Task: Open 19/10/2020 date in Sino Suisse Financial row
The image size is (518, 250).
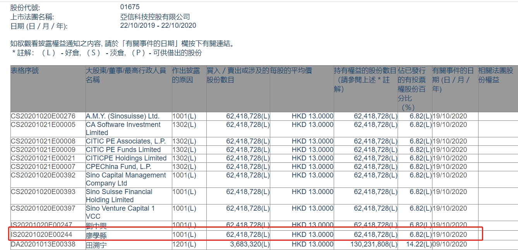Action: point(450,192)
